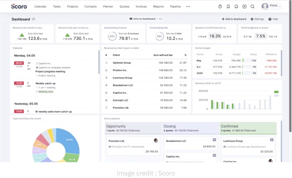
Task: Click the question mark Help icon
Action: 270,19
